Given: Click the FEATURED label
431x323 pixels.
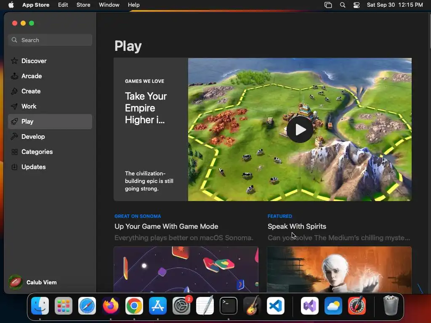Looking at the screenshot, I should tap(280, 216).
